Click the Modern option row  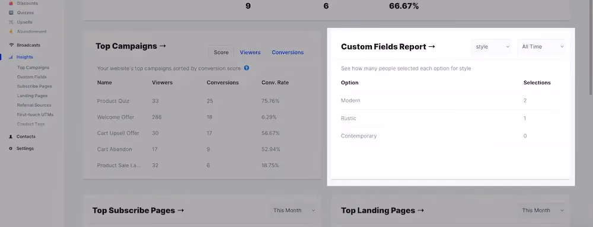(447, 101)
